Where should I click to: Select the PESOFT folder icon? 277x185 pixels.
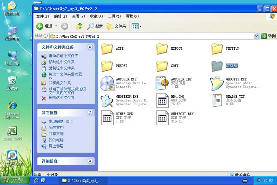pos(107,66)
